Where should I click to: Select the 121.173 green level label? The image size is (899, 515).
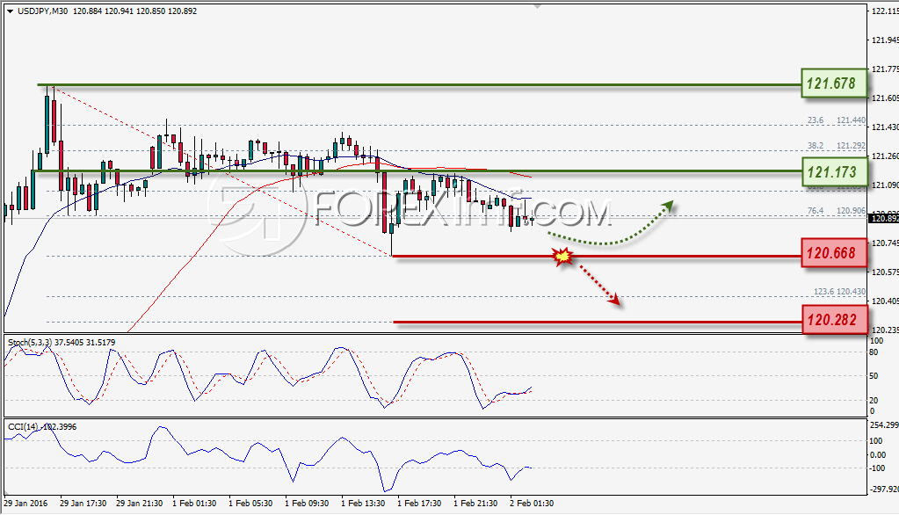tap(834, 171)
